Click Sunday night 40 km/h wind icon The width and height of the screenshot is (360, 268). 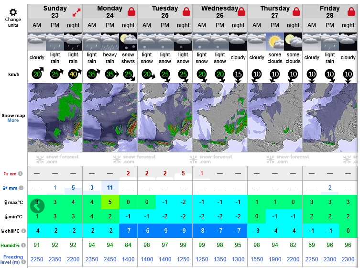tap(75, 74)
